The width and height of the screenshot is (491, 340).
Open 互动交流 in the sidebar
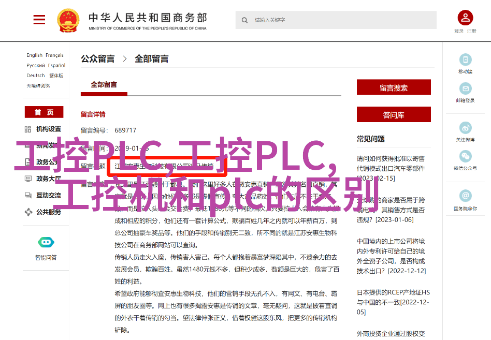[49, 195]
